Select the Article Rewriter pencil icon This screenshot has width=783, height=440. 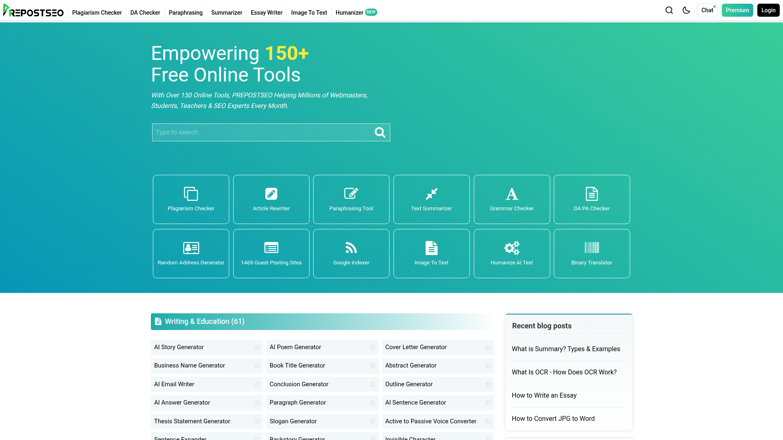pos(271,194)
